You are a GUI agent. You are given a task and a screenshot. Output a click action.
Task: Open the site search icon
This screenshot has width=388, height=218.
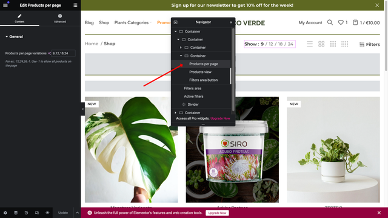pyautogui.click(x=330, y=22)
